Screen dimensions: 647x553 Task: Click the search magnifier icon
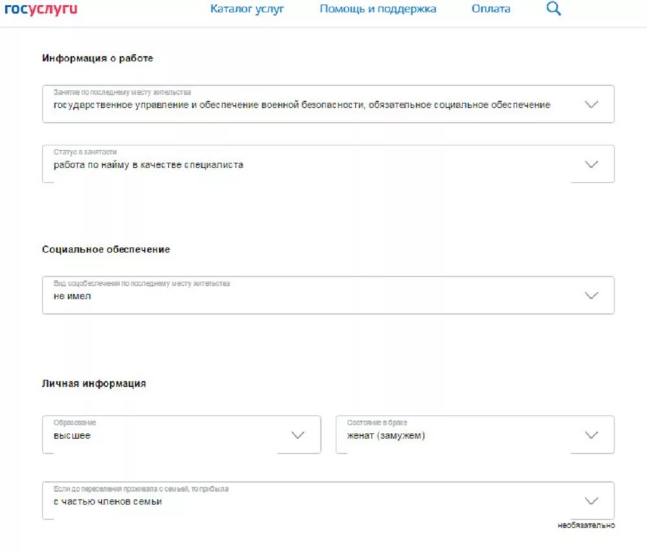(x=553, y=8)
